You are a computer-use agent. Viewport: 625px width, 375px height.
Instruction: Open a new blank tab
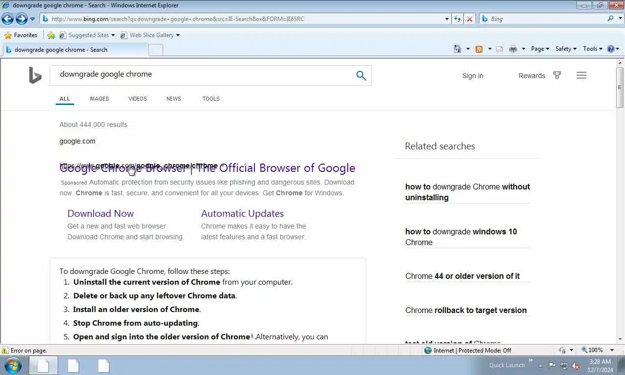[x=155, y=50]
